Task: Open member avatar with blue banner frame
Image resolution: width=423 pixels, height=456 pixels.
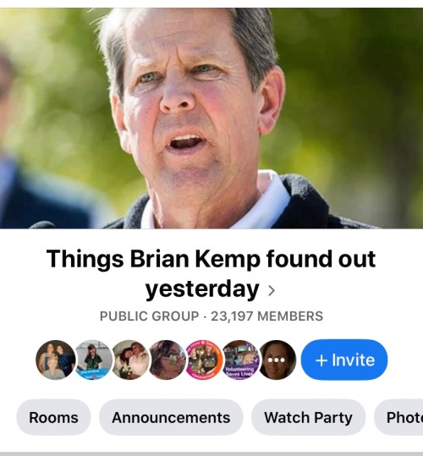Action: pos(93,360)
